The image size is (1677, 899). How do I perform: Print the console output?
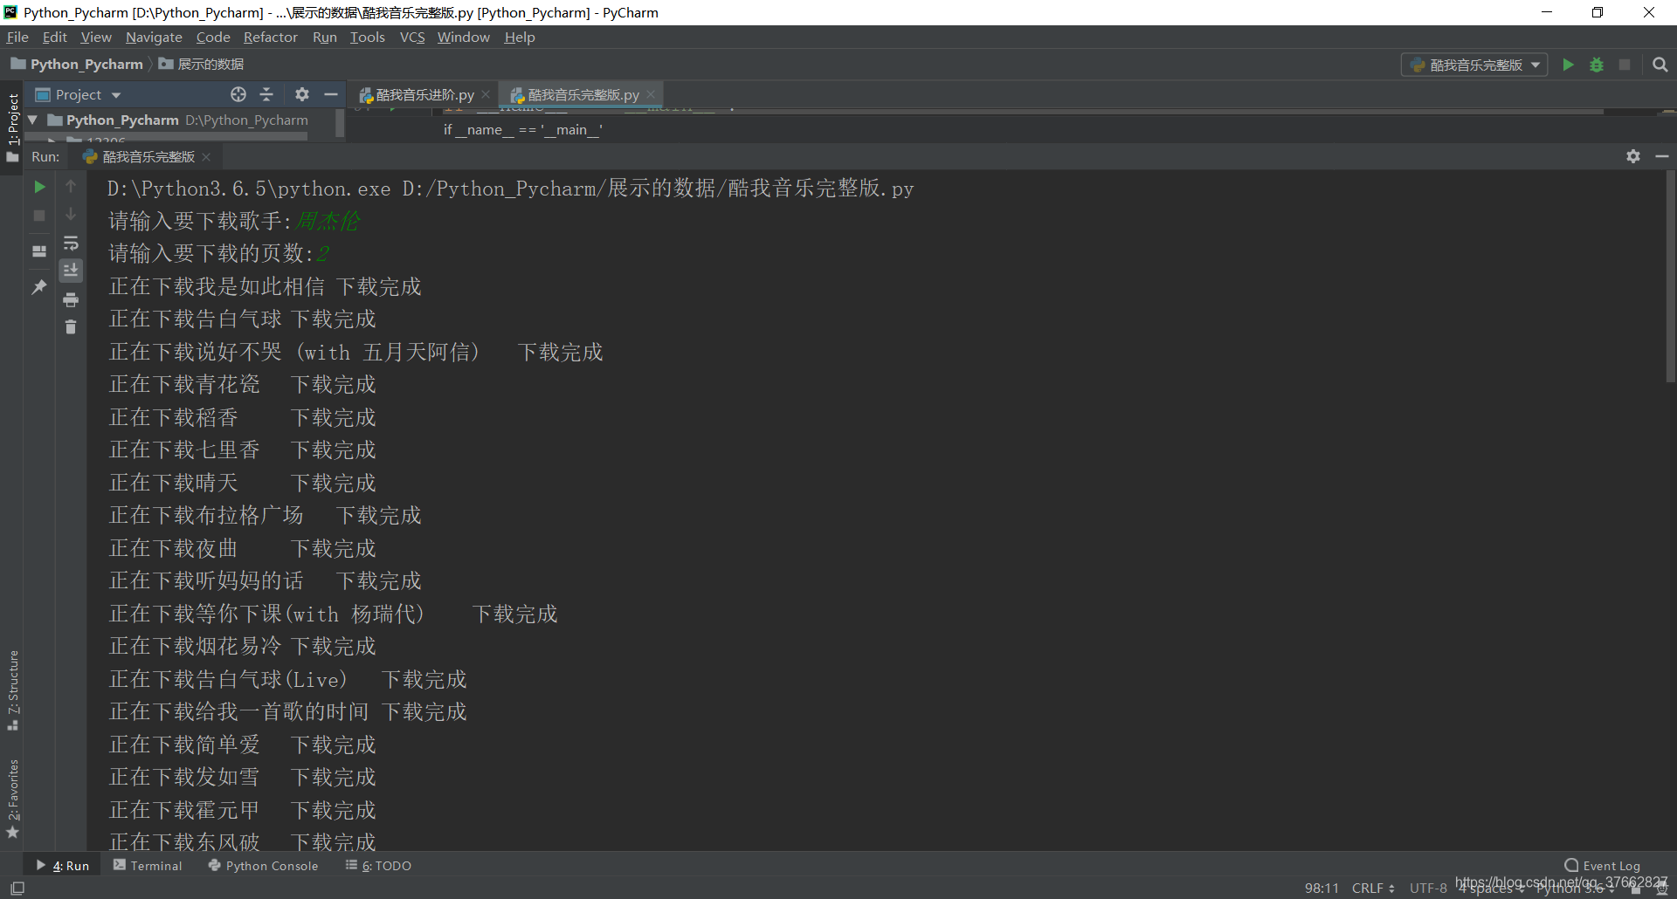(71, 299)
